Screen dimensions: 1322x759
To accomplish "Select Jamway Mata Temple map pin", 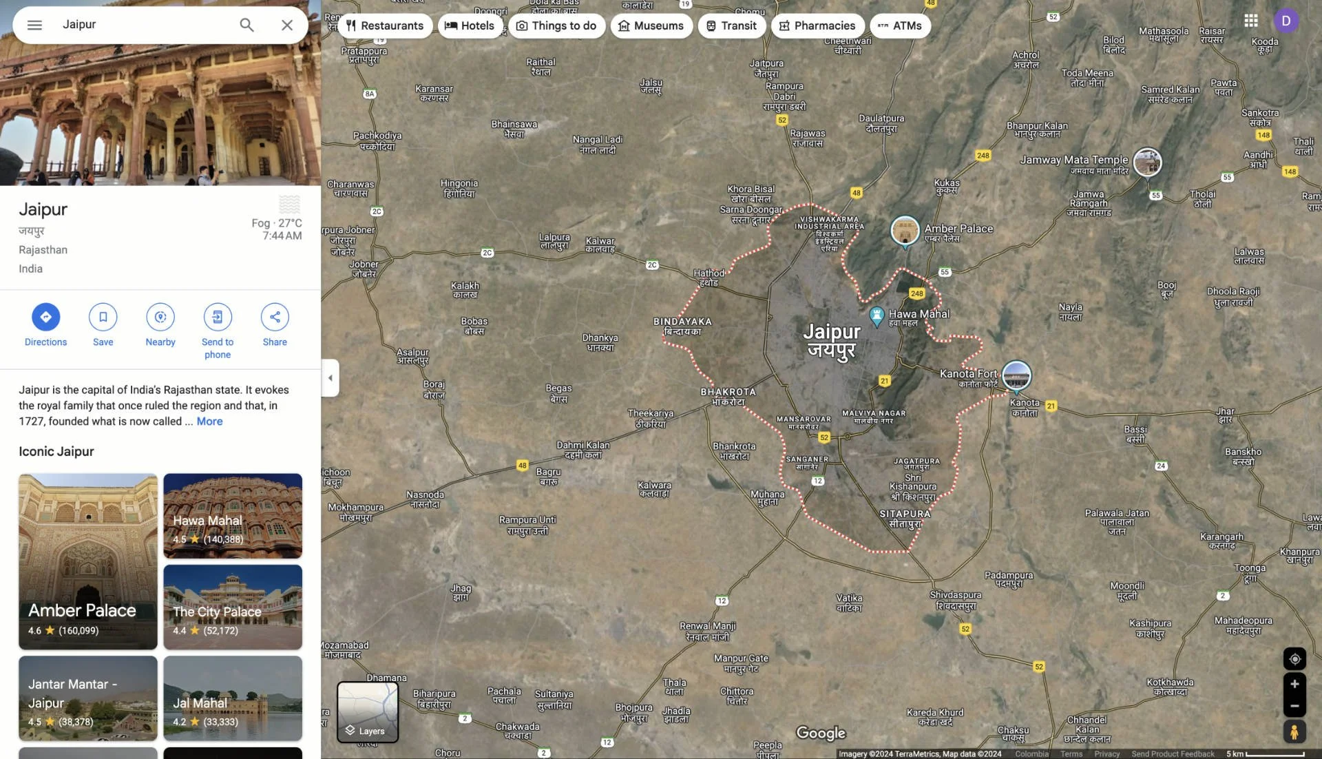I will (x=1147, y=163).
